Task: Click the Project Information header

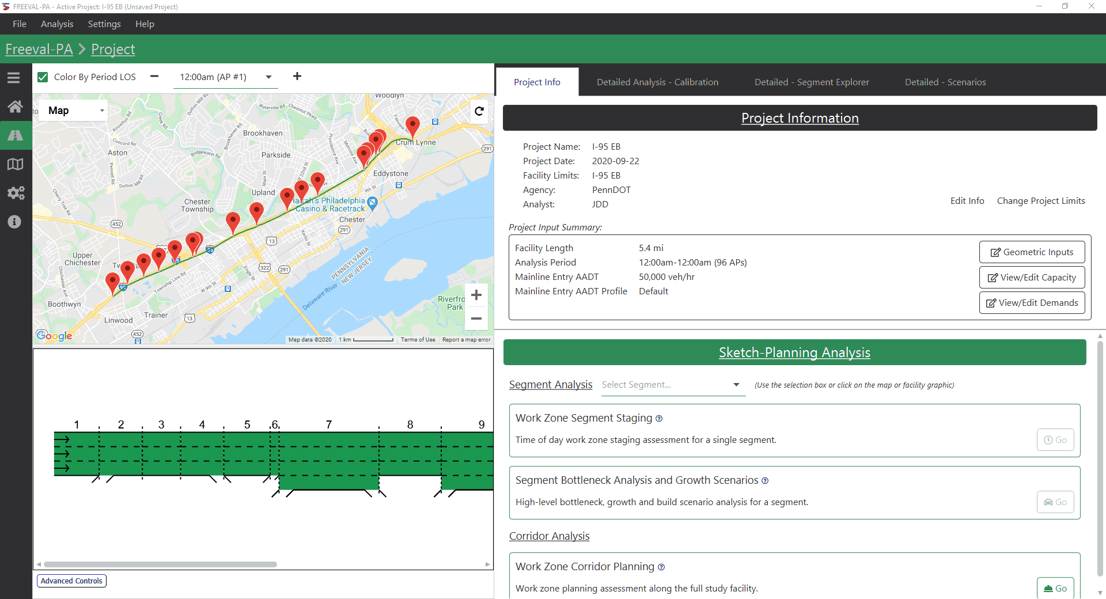Action: coord(800,118)
